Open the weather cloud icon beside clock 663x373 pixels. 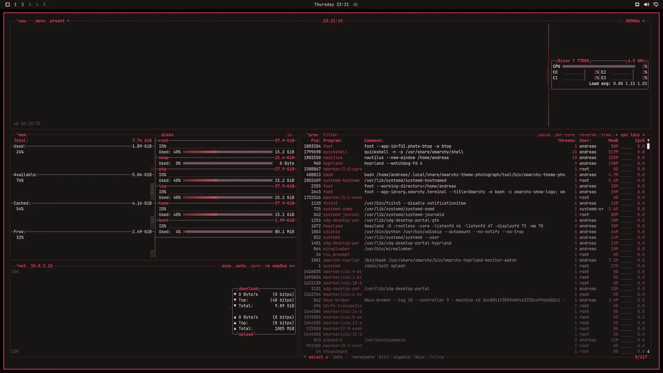tap(355, 4)
